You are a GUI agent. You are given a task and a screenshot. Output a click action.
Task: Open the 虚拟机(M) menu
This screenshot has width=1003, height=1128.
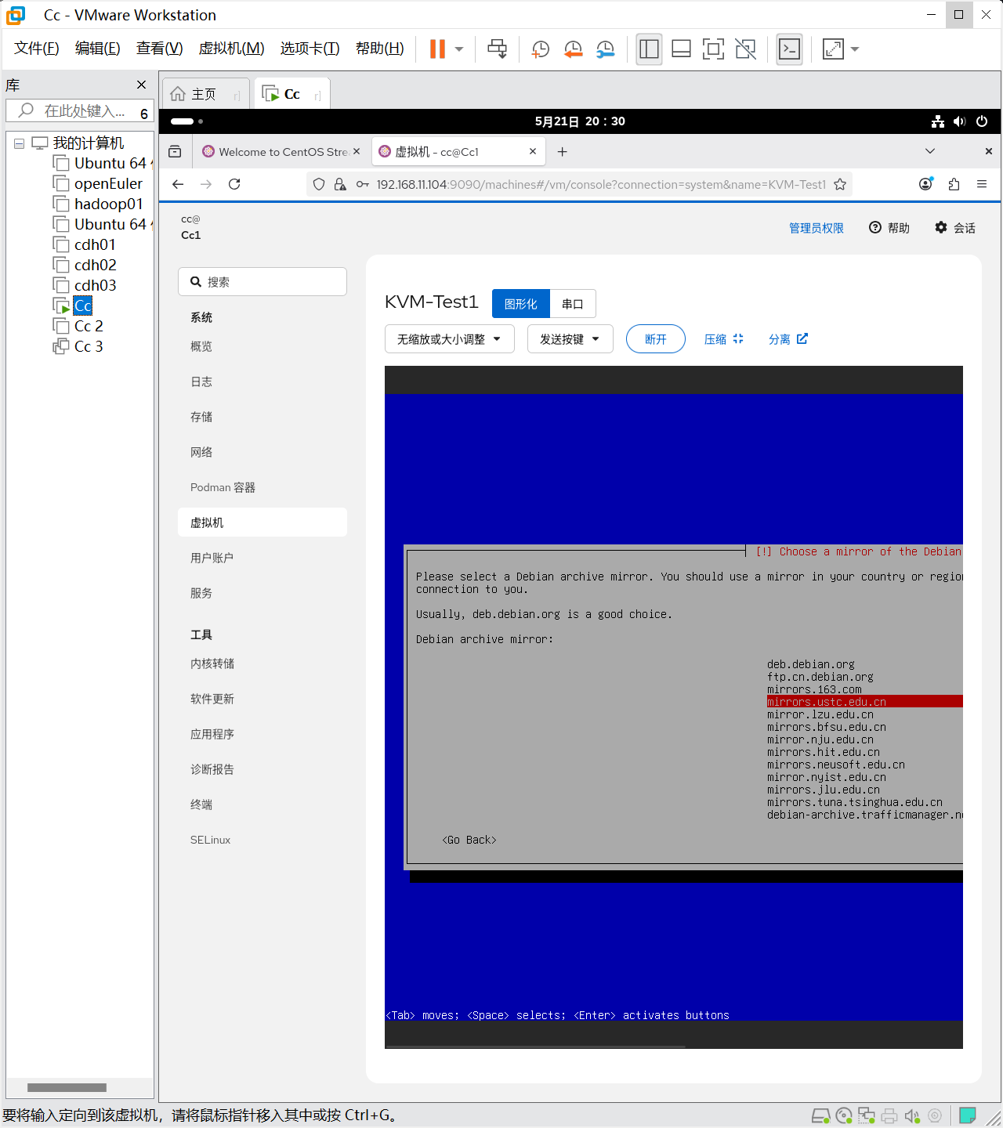(x=231, y=49)
